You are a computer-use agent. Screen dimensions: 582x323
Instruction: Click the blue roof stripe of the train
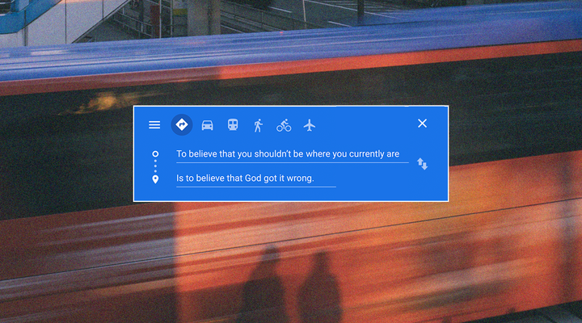click(291, 50)
